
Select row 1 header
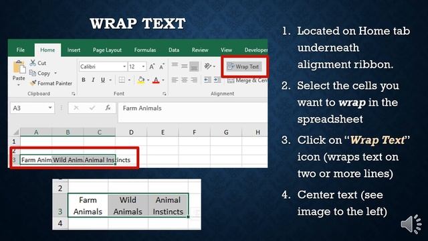[14, 141]
